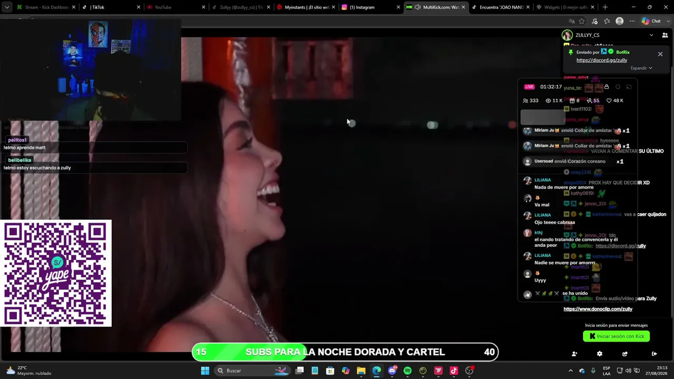The height and width of the screenshot is (379, 674).
Task: Open Microsoft Store from the taskbar
Action: tap(330, 371)
